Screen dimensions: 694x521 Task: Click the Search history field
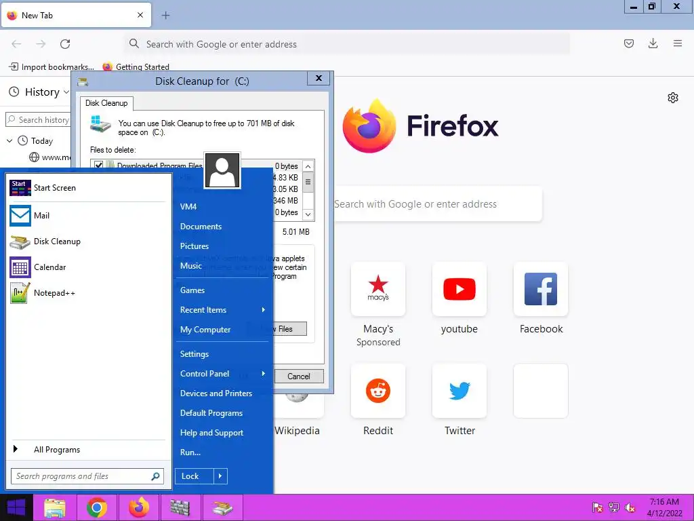(38, 119)
